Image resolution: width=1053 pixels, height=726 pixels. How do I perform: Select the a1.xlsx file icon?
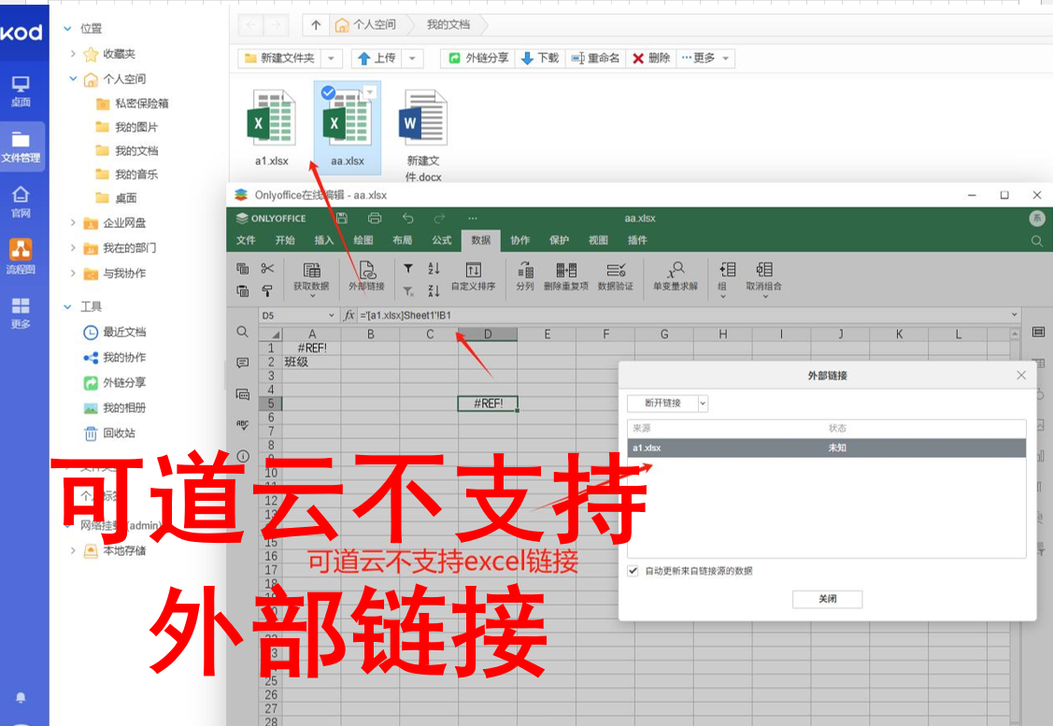point(271,119)
